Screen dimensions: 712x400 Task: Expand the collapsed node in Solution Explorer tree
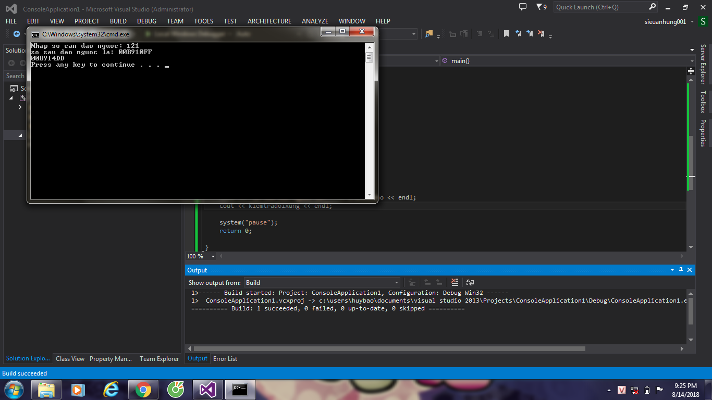(20, 107)
